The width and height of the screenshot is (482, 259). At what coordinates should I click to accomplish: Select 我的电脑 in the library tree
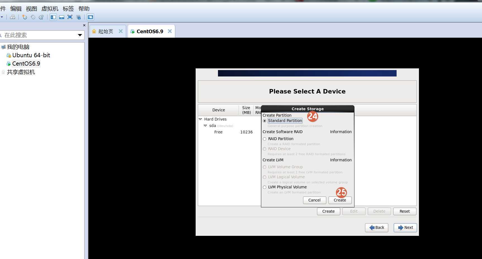coord(18,47)
